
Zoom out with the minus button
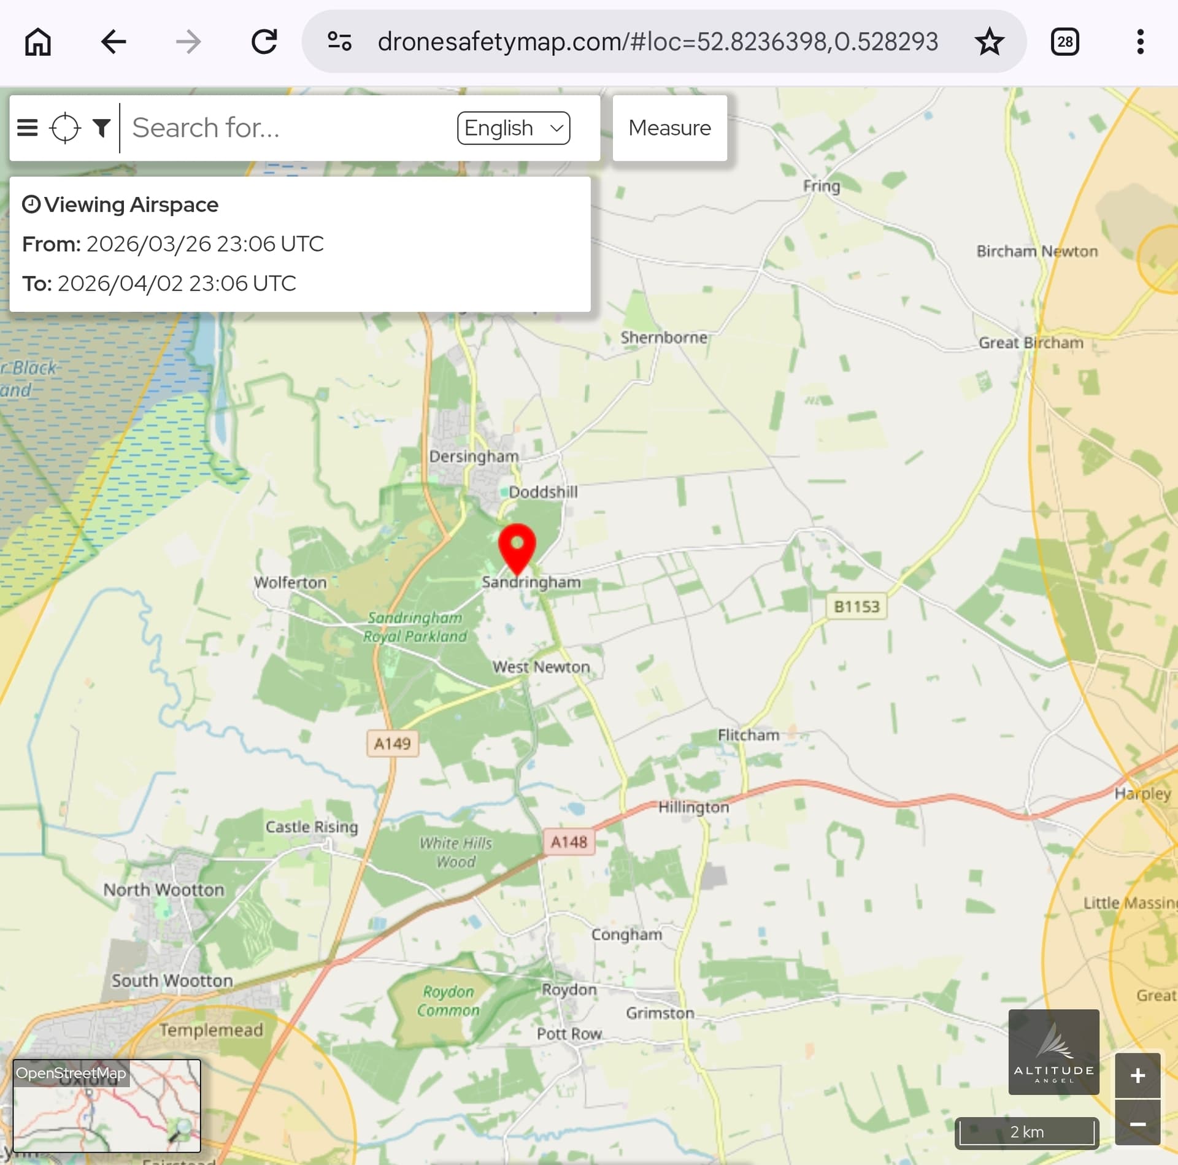(x=1137, y=1123)
